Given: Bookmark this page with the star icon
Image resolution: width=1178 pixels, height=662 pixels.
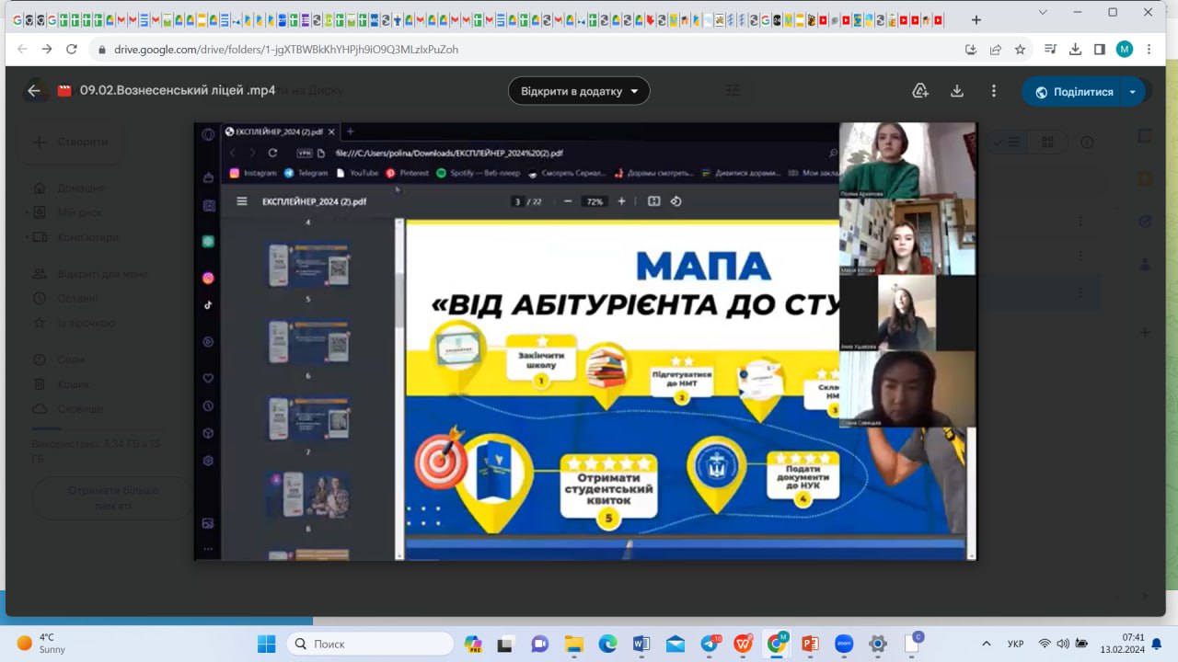Looking at the screenshot, I should pos(1020,50).
